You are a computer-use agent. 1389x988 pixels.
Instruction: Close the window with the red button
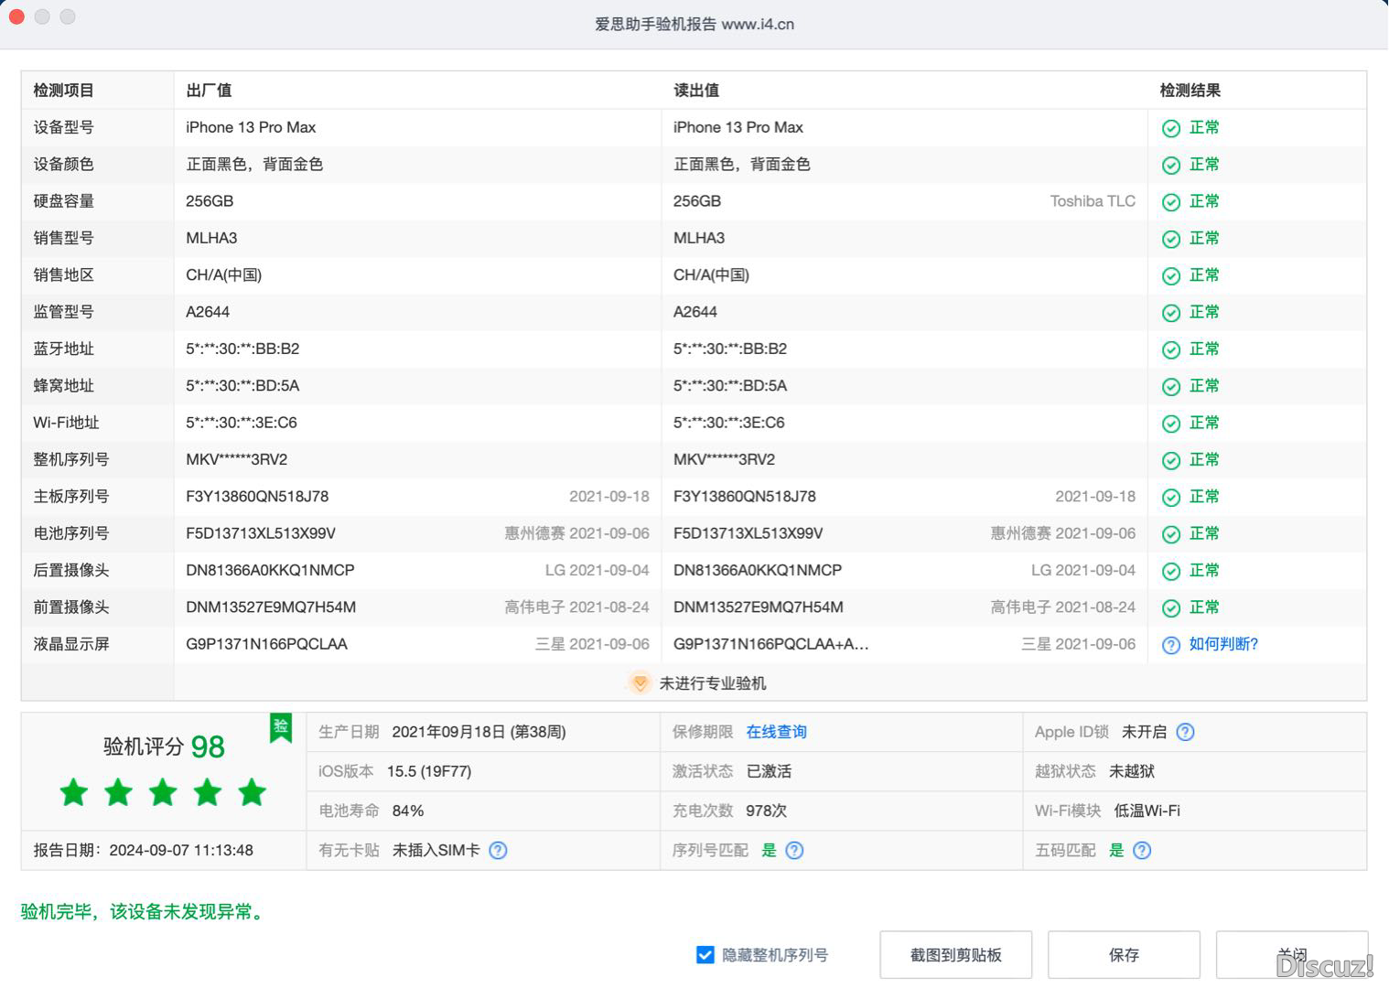click(x=16, y=16)
